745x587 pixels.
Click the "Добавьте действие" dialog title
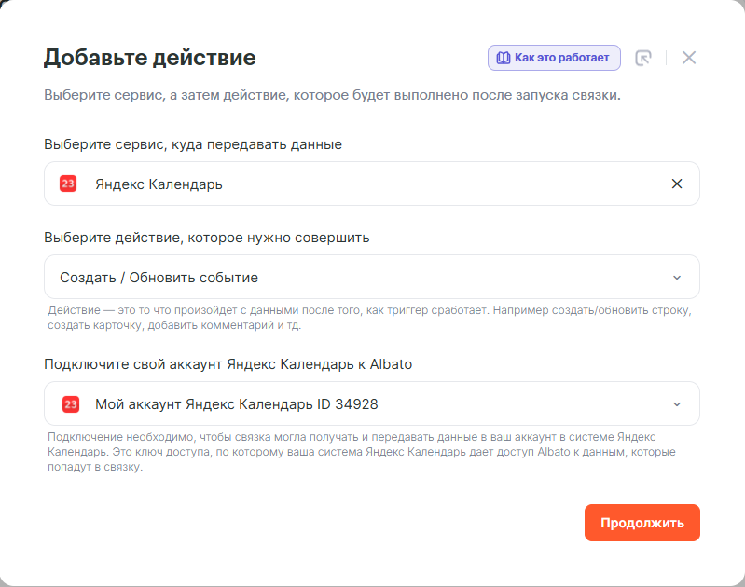pyautogui.click(x=150, y=58)
